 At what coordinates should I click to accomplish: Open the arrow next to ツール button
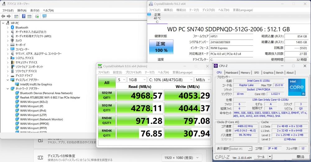tap(270, 157)
